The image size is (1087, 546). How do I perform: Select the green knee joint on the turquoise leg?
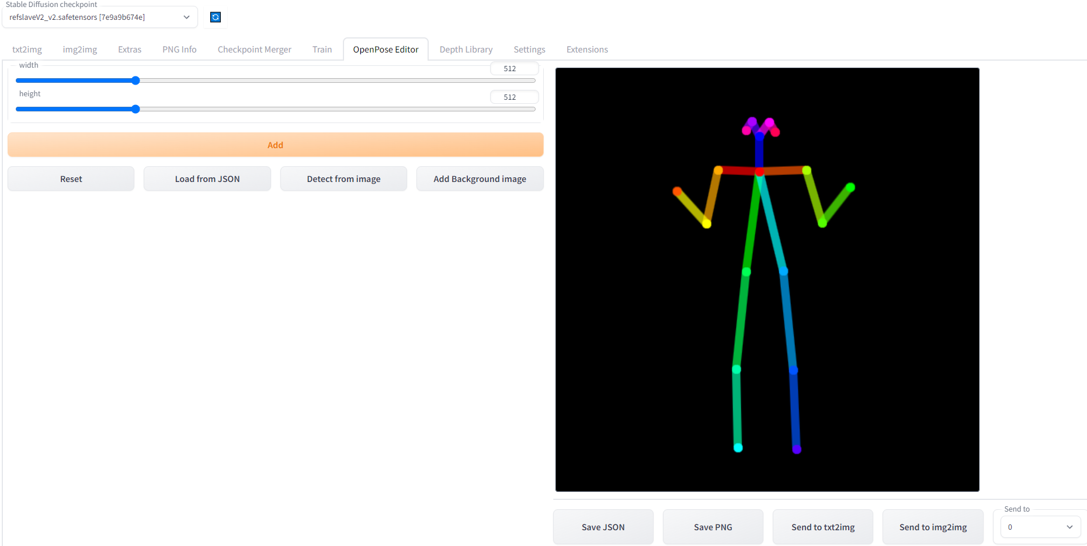coord(737,369)
